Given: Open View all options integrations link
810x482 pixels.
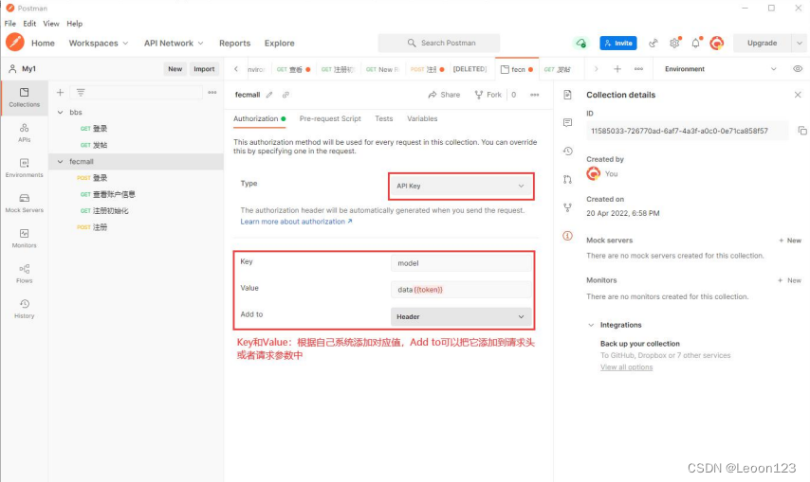Looking at the screenshot, I should [x=626, y=367].
